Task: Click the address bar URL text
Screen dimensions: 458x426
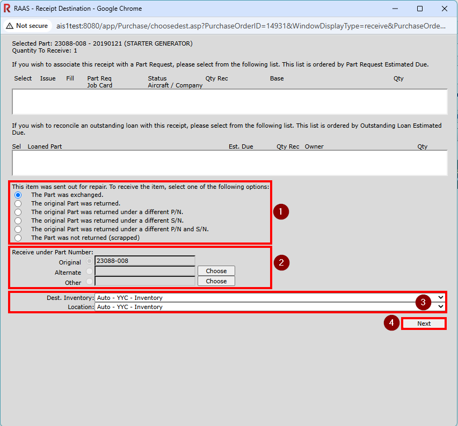Action: (251, 26)
